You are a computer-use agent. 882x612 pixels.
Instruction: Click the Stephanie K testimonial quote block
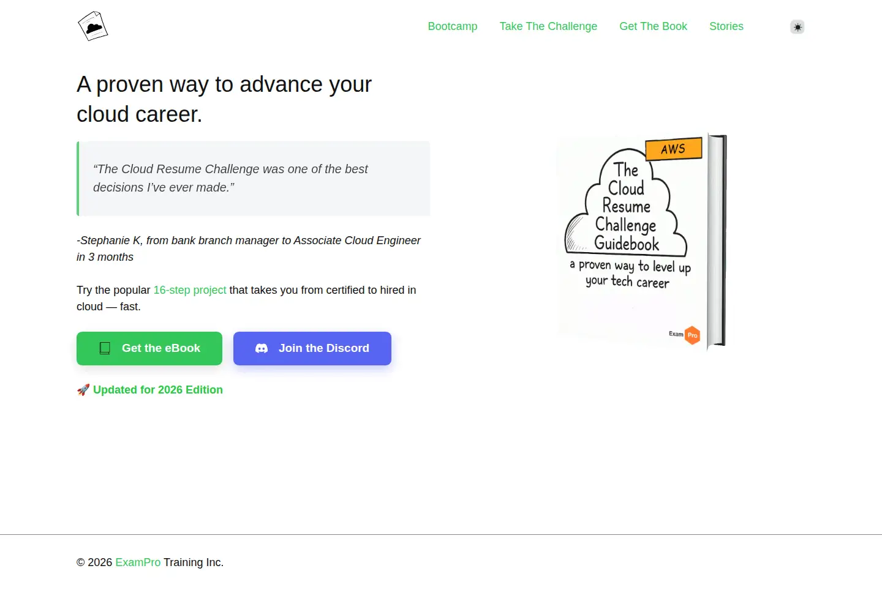(x=254, y=179)
